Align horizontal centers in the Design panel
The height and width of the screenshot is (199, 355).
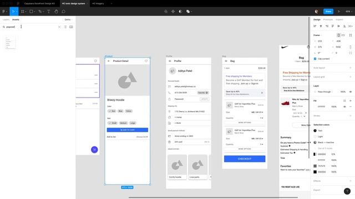[321, 26]
